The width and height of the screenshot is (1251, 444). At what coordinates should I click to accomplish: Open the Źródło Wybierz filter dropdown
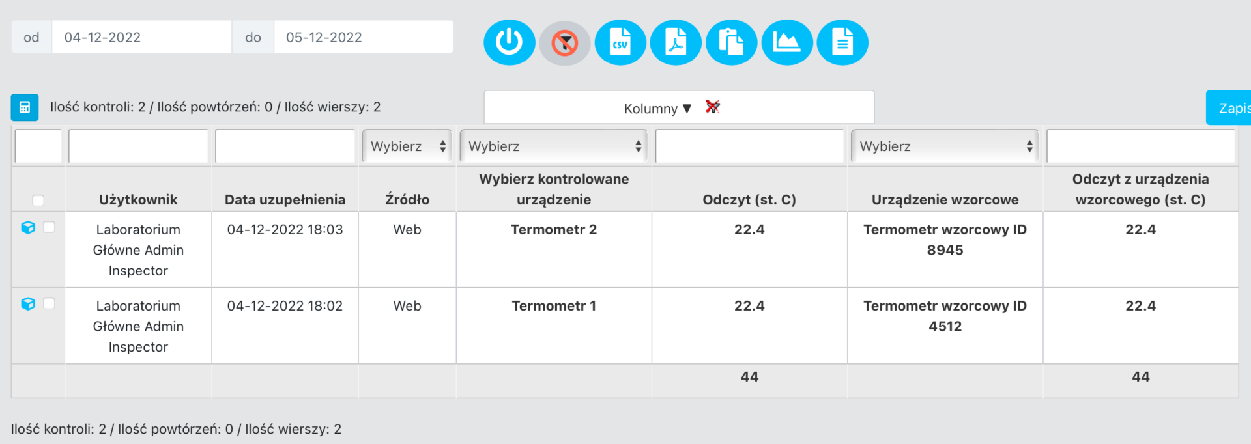(407, 146)
